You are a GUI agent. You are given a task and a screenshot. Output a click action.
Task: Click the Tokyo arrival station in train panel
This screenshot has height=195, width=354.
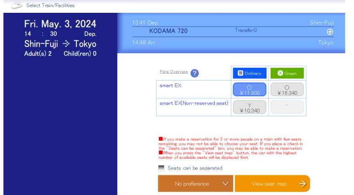(x=326, y=43)
